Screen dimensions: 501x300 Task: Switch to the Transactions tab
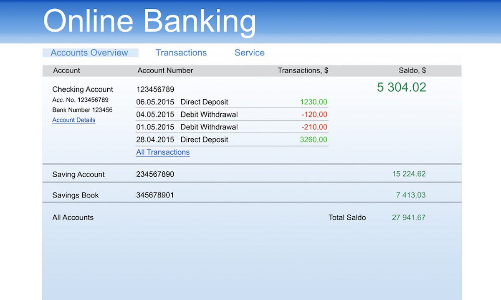click(x=181, y=52)
